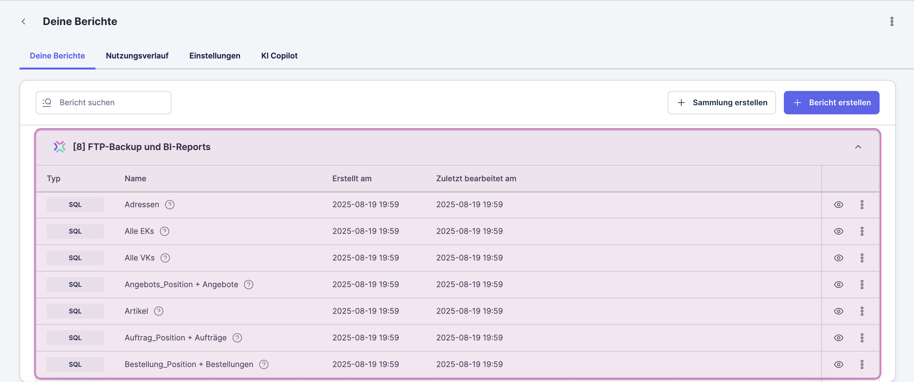Open the three-dot dropdown for Bestellung_Position + Bestellungen
Image resolution: width=914 pixels, height=382 pixels.
pyautogui.click(x=862, y=364)
